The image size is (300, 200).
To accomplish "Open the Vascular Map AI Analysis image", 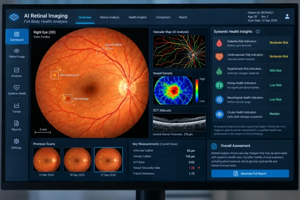I will click(179, 52).
